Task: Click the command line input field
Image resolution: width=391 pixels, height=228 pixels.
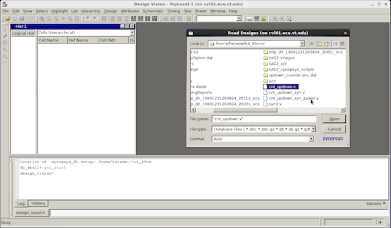Action: tap(219, 213)
